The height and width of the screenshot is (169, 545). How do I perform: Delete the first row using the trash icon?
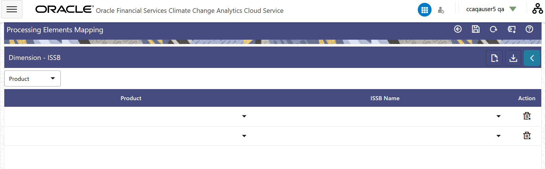click(527, 116)
